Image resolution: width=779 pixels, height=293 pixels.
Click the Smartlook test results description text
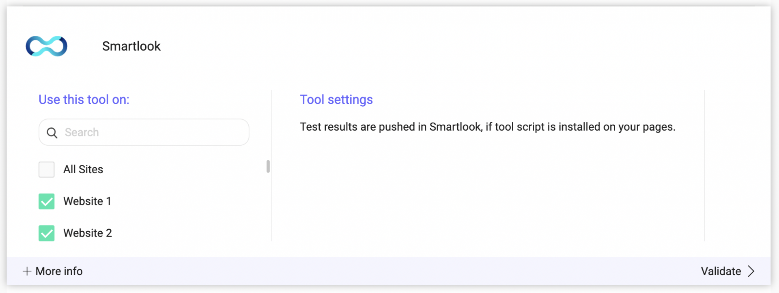[488, 127]
